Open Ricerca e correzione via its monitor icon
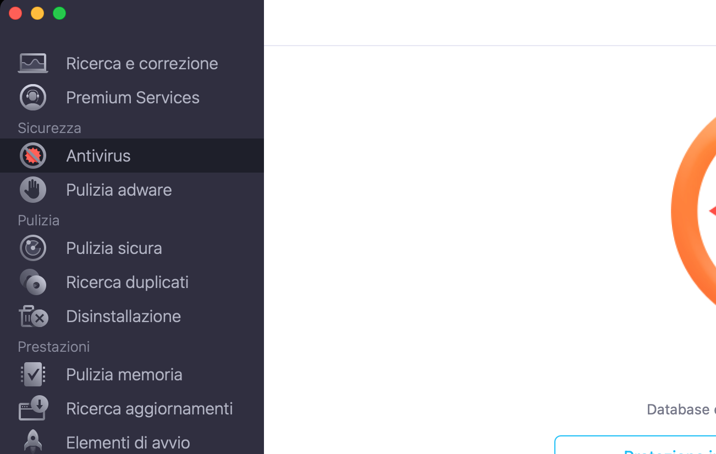The image size is (716, 454). pos(33,63)
